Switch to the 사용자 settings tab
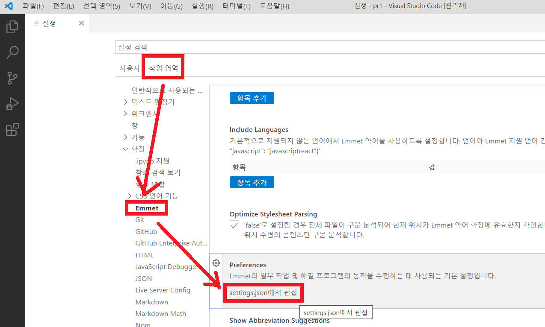This screenshot has width=545, height=327. tap(130, 68)
